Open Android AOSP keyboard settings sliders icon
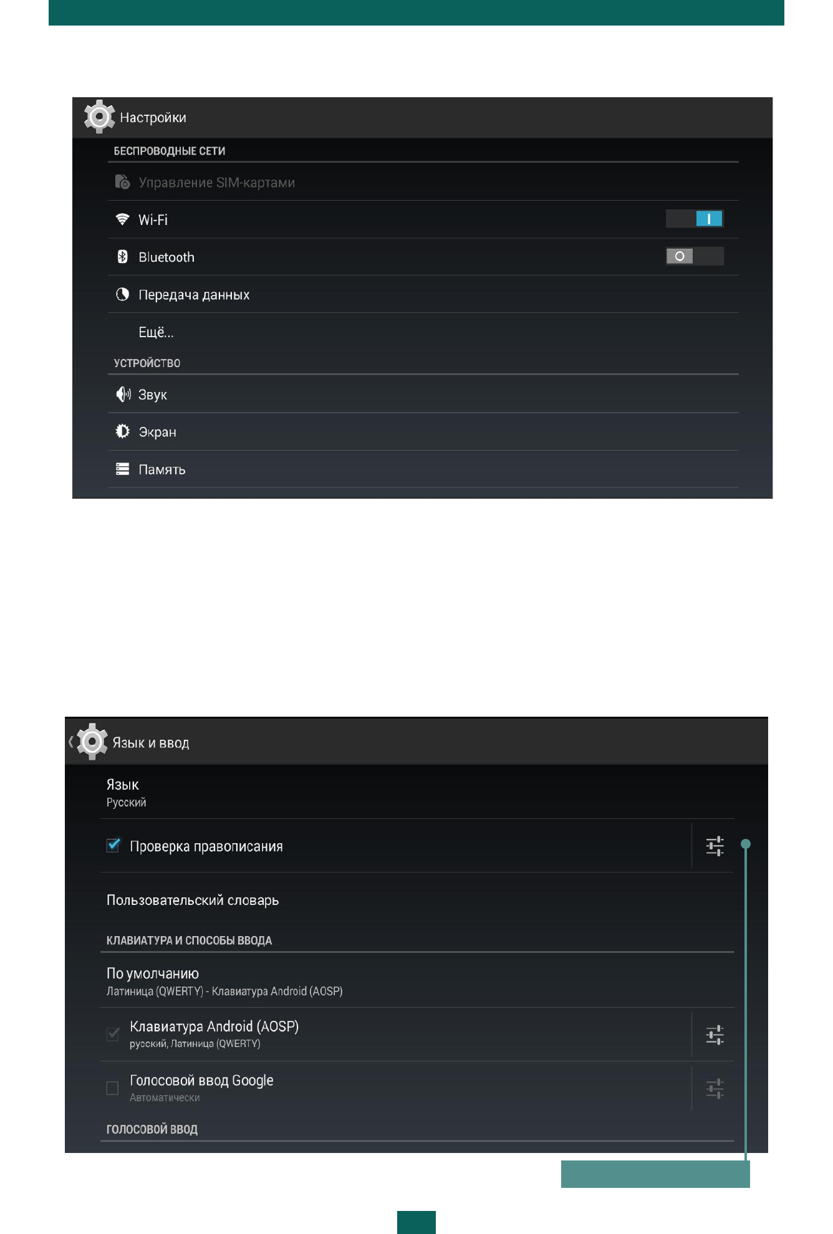833x1234 pixels. pyautogui.click(x=715, y=1035)
